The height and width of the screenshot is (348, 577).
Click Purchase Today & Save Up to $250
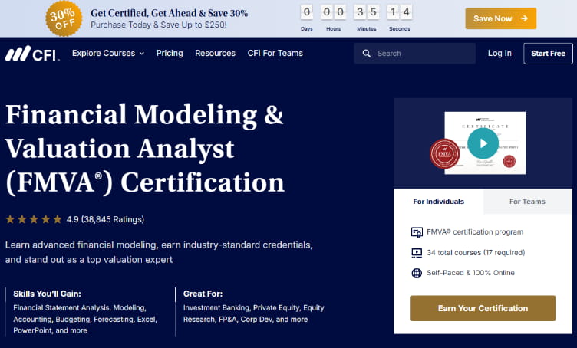[159, 25]
